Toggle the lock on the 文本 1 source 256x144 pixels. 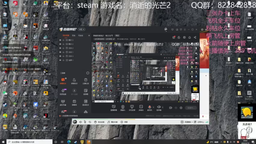tap(63, 52)
